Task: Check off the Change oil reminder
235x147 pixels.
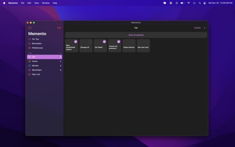Action: (x=90, y=42)
